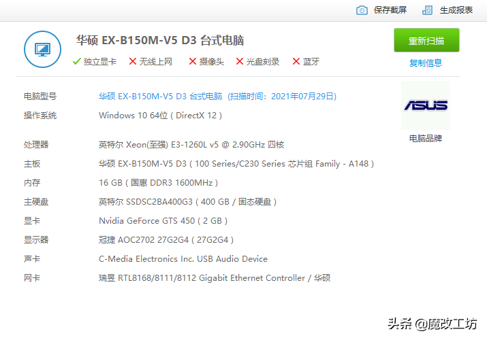Click the 显卡 row label
The height and width of the screenshot is (340, 487).
32,221
